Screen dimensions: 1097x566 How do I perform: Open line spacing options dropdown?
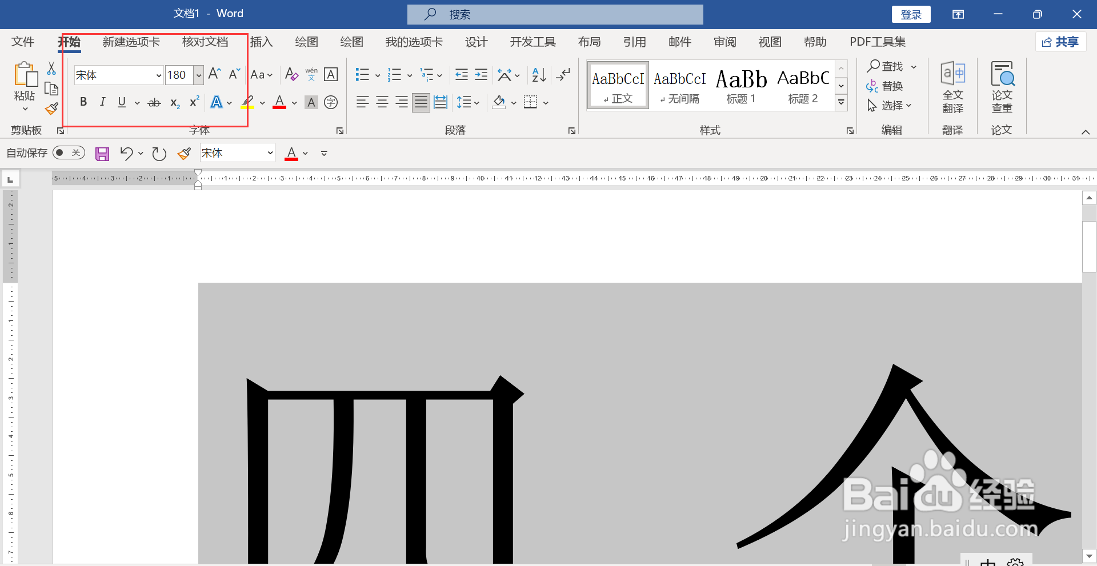click(x=477, y=103)
